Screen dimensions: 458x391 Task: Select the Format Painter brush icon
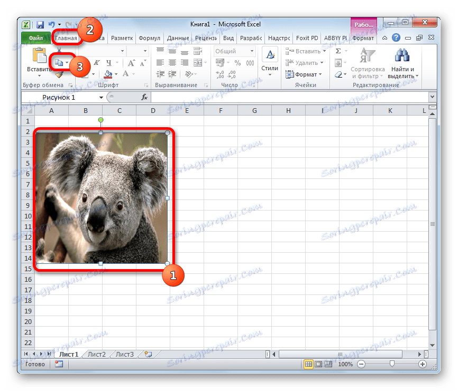click(59, 74)
